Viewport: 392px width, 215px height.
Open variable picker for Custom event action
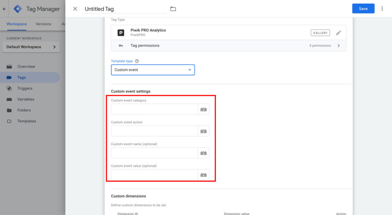click(204, 131)
